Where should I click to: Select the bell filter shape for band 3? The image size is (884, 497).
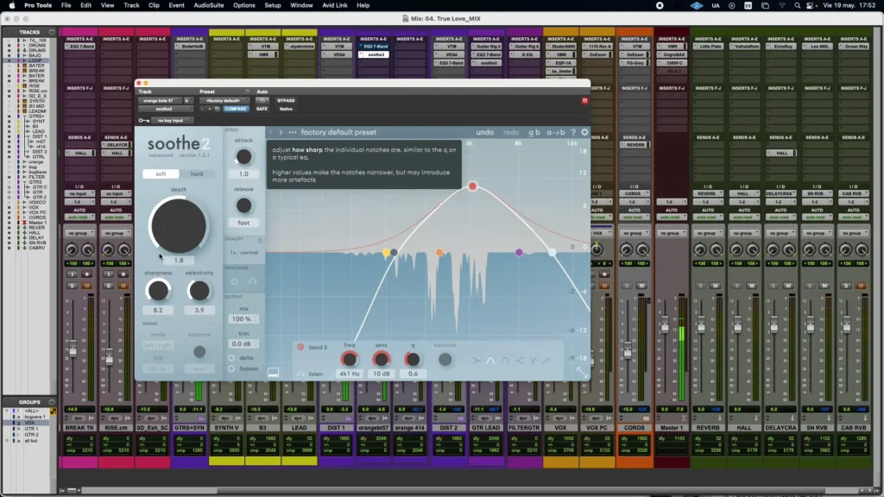490,360
